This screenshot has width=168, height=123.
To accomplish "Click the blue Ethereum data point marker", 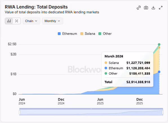I will tap(159, 72).
